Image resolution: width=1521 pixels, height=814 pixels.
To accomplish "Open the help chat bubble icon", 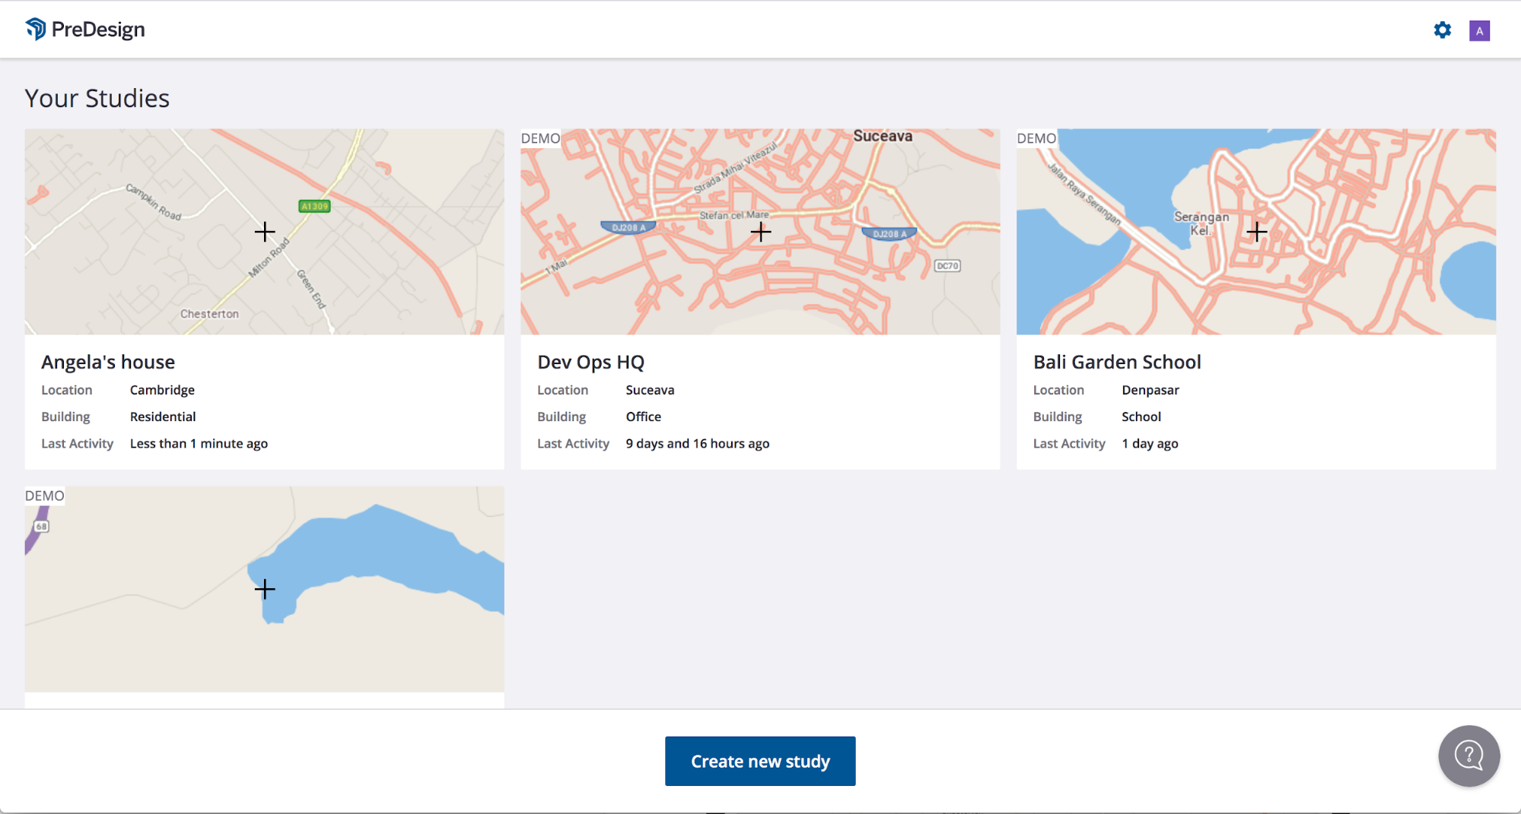I will coord(1468,755).
